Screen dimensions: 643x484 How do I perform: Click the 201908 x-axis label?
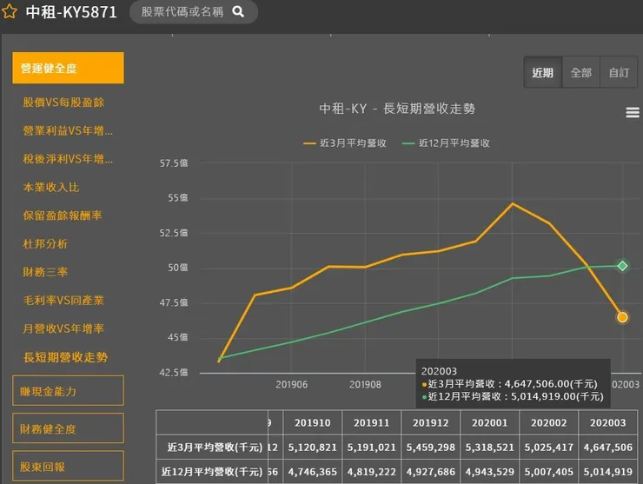365,384
